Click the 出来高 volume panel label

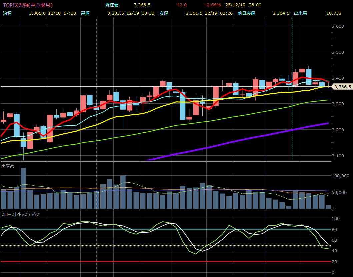8,166
